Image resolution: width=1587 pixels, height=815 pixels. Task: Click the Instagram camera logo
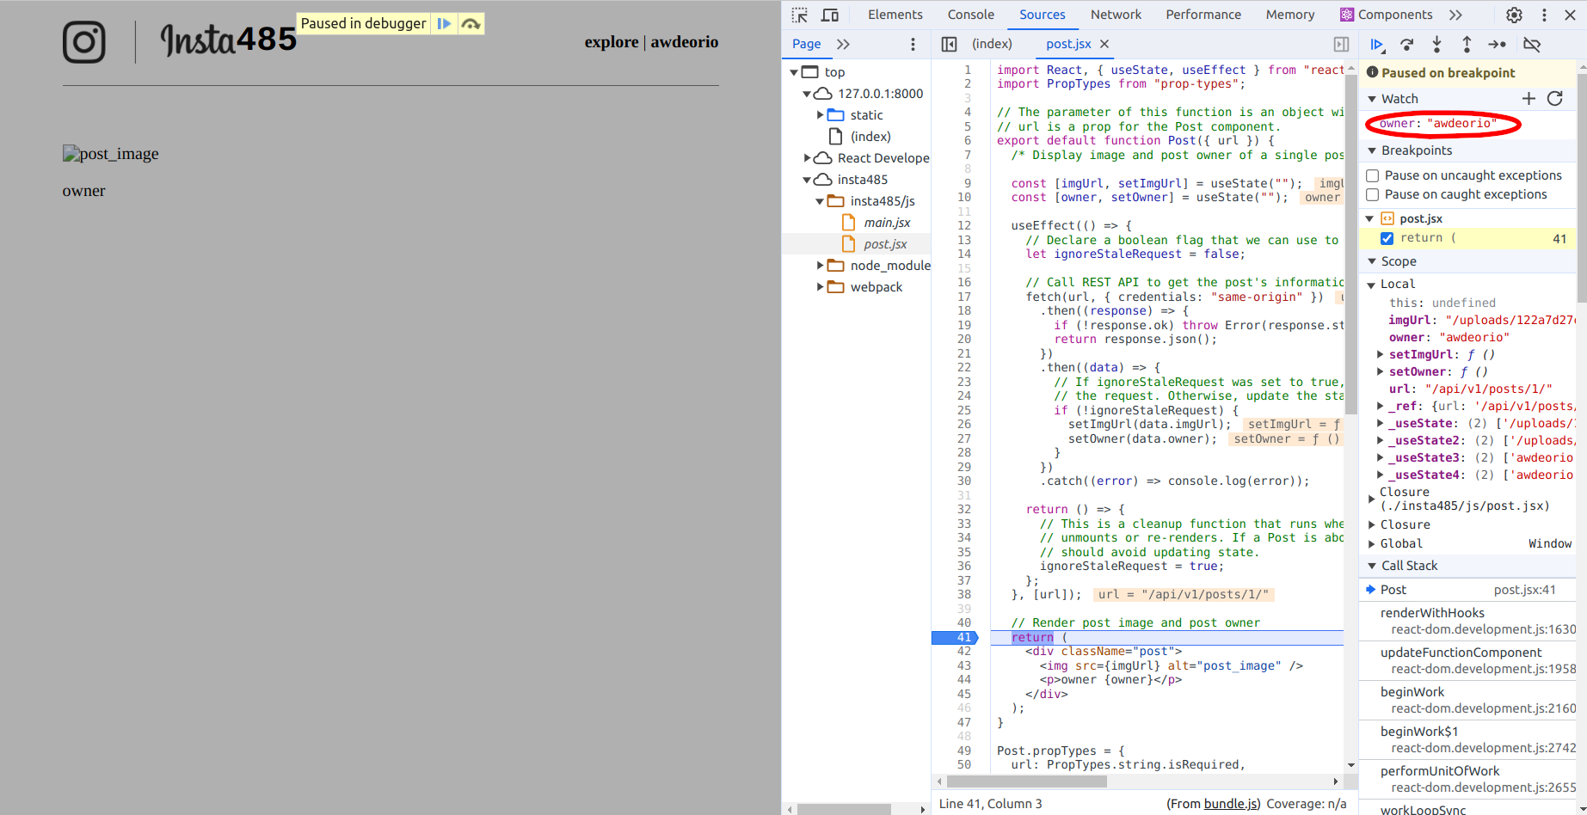click(84, 42)
